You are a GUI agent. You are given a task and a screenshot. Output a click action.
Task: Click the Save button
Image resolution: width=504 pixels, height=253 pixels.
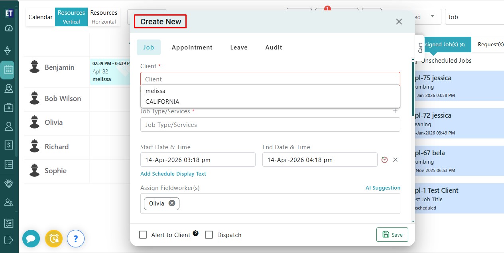click(392, 235)
